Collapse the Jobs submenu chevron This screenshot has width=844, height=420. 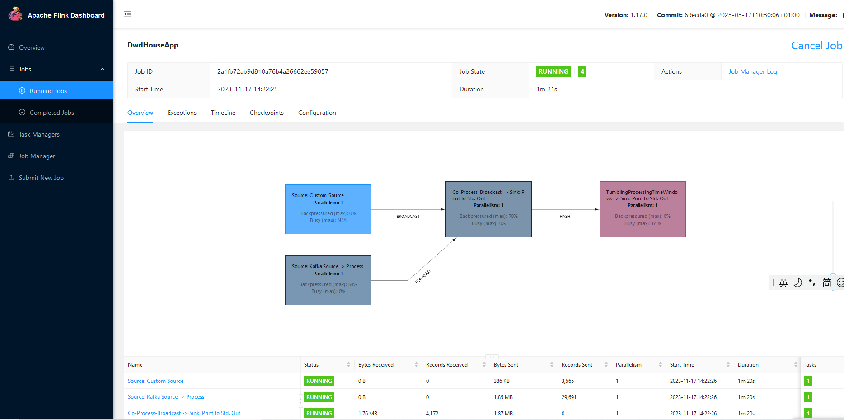click(103, 69)
